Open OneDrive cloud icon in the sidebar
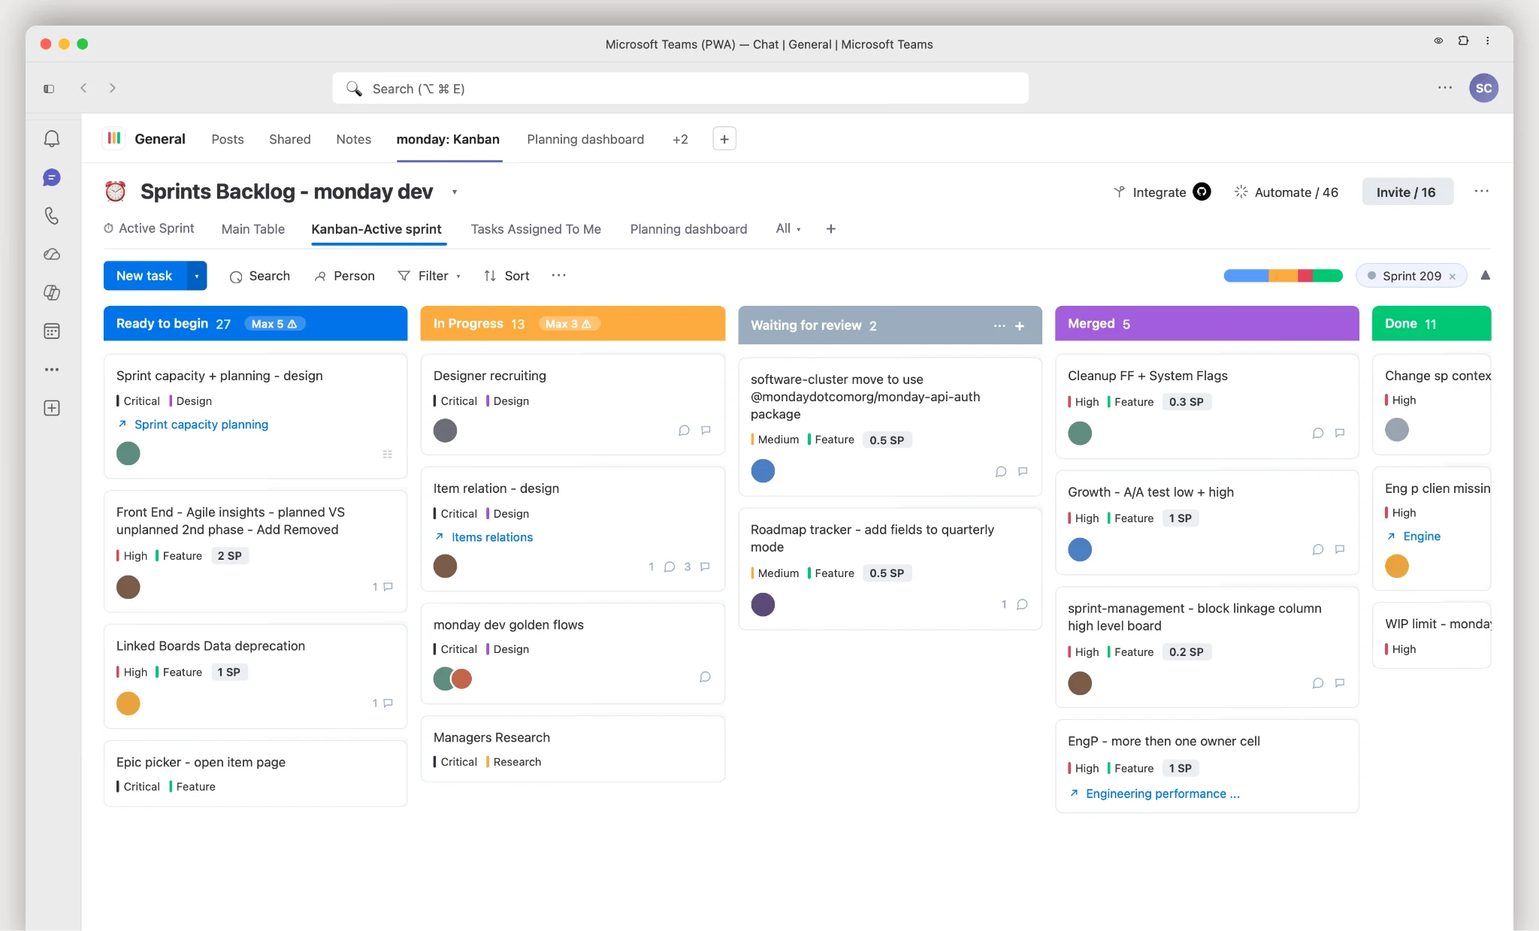 tap(52, 254)
